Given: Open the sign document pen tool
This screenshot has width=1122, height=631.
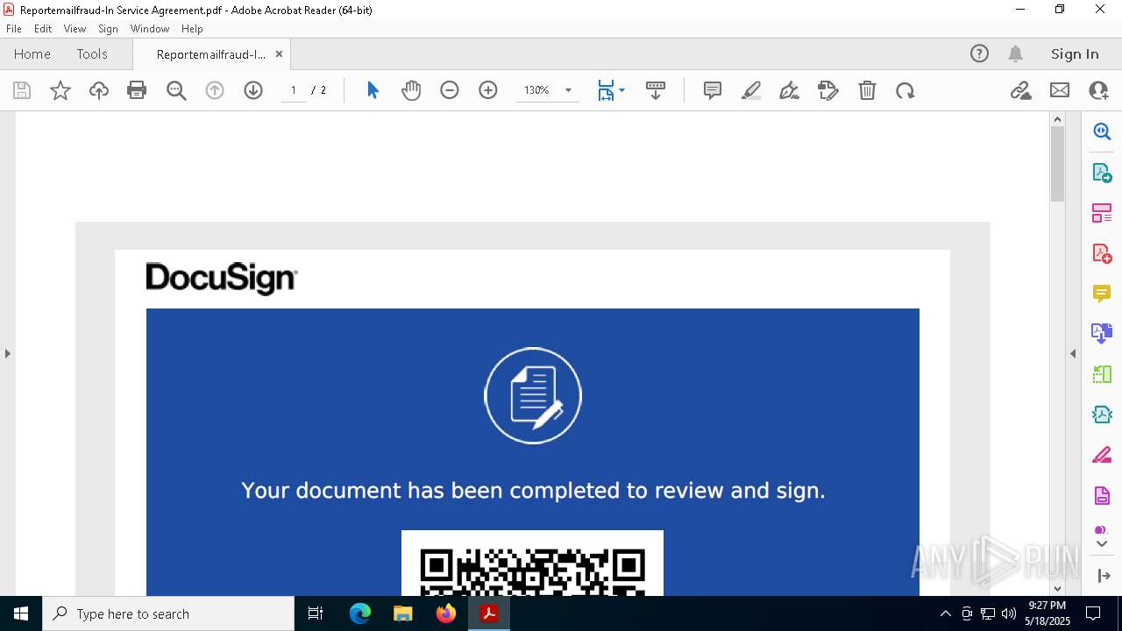Looking at the screenshot, I should 789,90.
